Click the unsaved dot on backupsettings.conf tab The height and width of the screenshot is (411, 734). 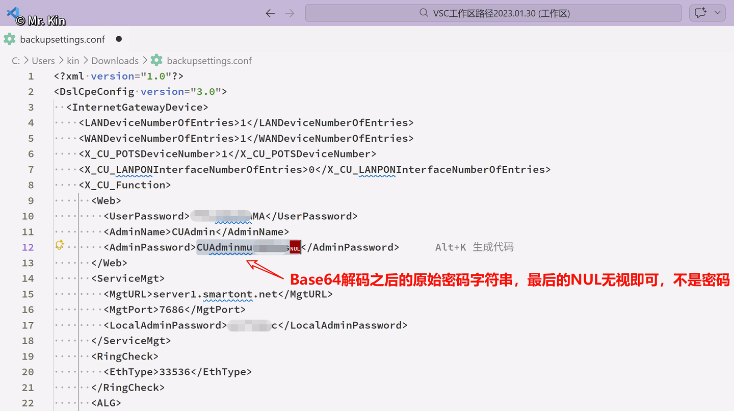(x=119, y=39)
